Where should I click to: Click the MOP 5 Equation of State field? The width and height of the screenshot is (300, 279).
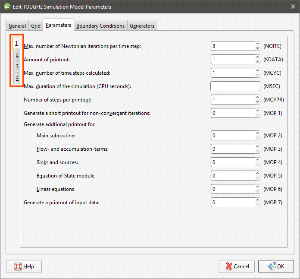(233, 176)
